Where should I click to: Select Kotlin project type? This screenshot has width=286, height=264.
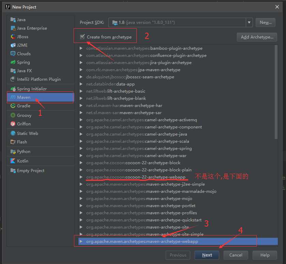[x=41, y=161]
